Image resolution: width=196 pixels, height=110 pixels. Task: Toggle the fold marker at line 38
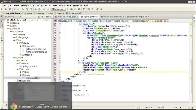pos(60,33)
